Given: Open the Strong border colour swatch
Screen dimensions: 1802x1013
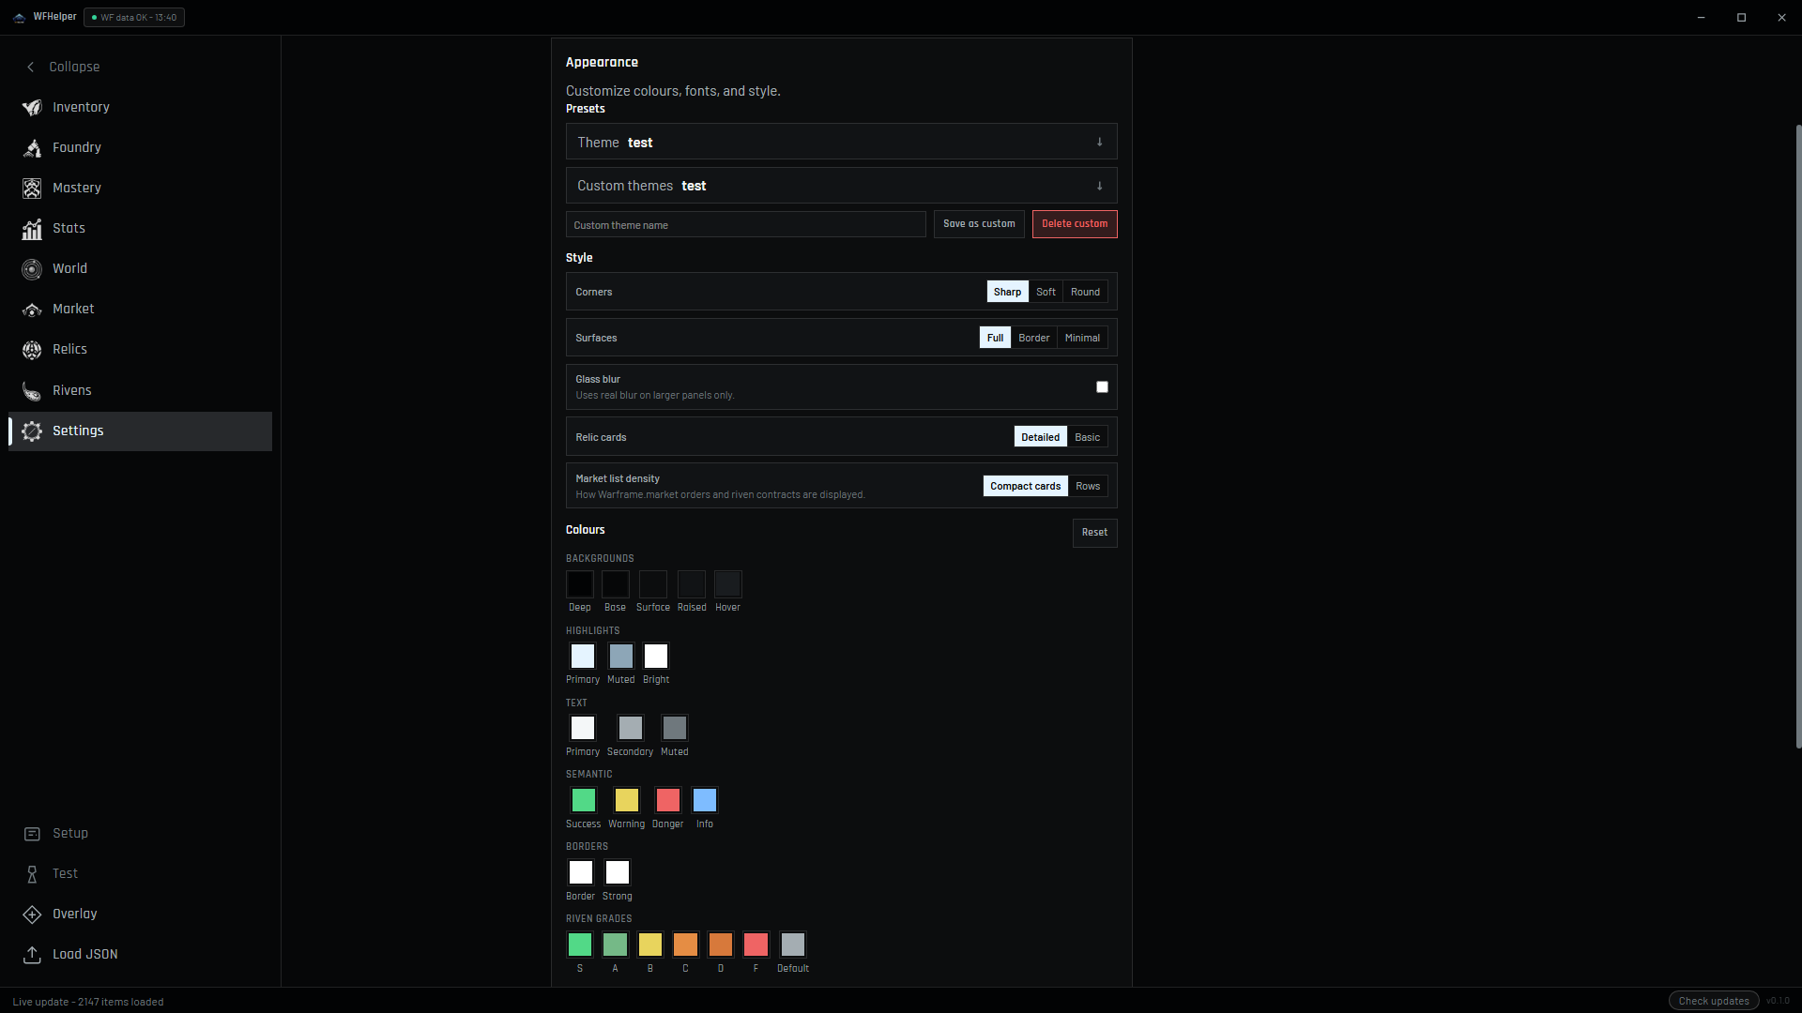Looking at the screenshot, I should point(618,872).
